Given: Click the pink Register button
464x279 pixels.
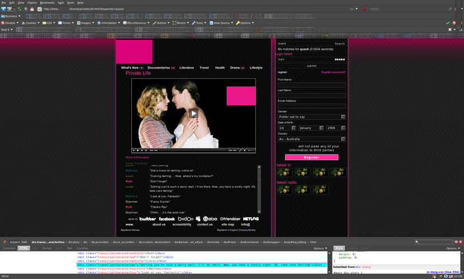Looking at the screenshot, I should 311,157.
